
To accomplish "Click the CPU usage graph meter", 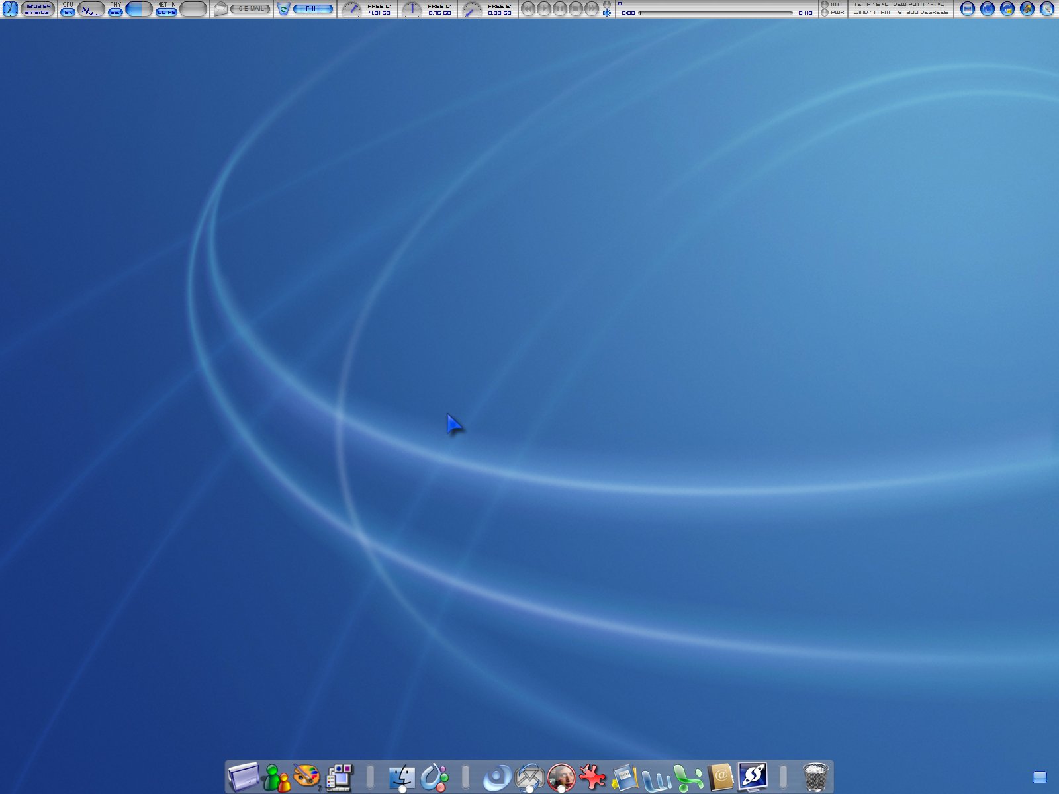I will coord(91,9).
